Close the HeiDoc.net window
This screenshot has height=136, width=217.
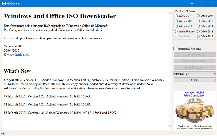coord(212,3)
